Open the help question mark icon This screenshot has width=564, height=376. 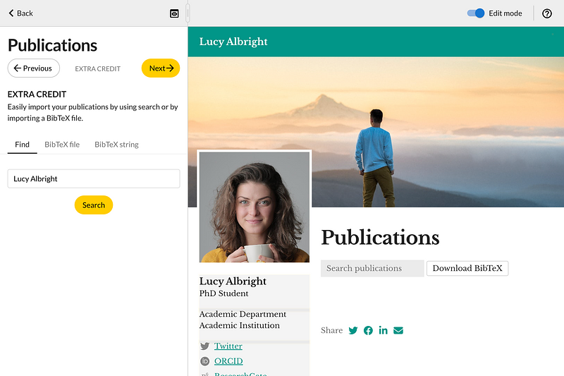click(547, 13)
